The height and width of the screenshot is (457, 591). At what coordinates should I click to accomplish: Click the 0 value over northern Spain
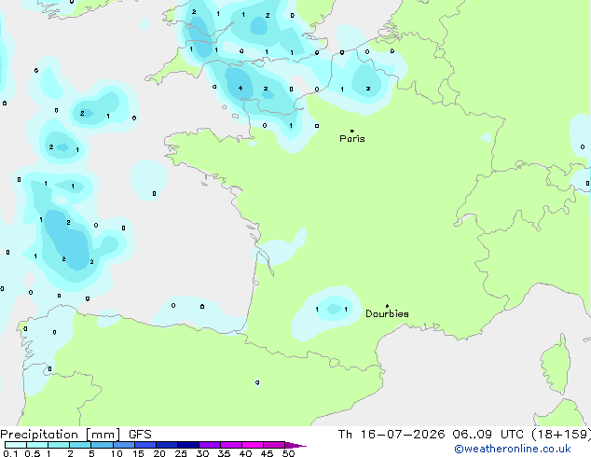point(257,382)
